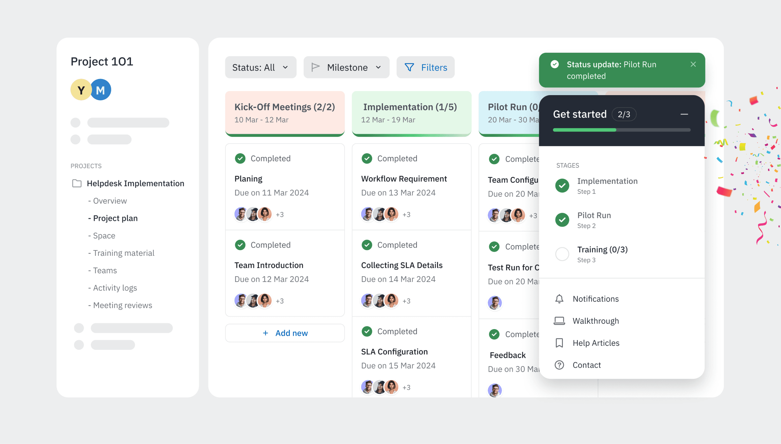Click the Add new button
781x444 pixels.
(285, 332)
